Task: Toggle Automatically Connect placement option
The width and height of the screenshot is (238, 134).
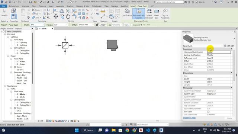Action: (x=139, y=14)
